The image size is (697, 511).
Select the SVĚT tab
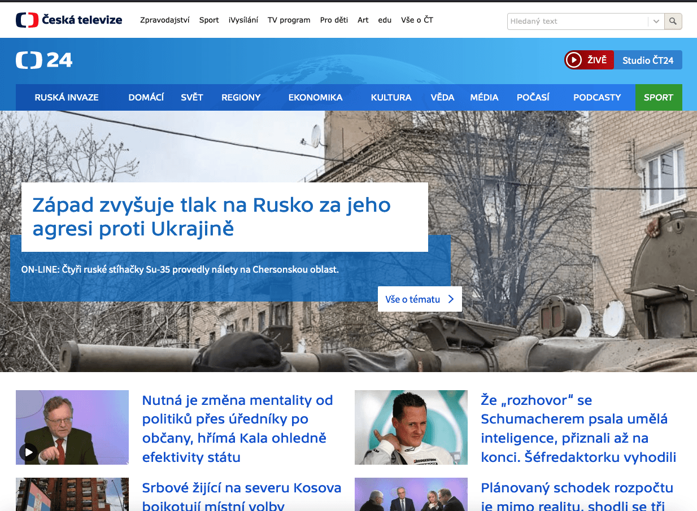tap(192, 97)
